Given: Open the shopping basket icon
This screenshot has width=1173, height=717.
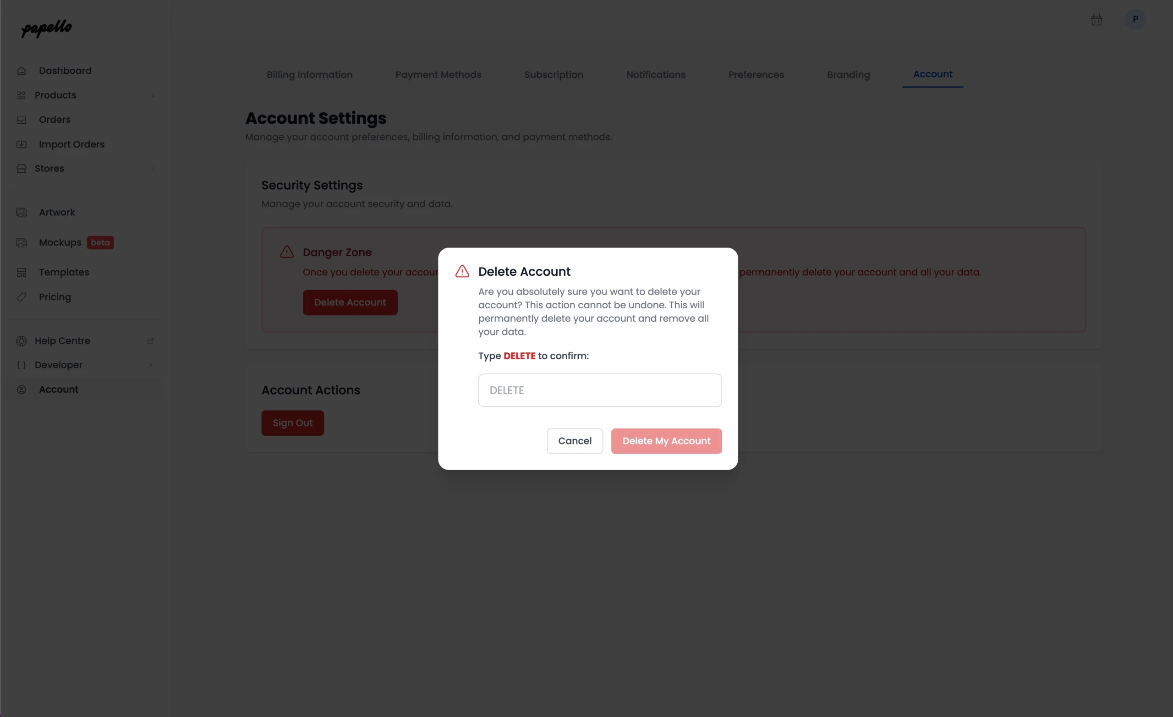Looking at the screenshot, I should (1096, 20).
